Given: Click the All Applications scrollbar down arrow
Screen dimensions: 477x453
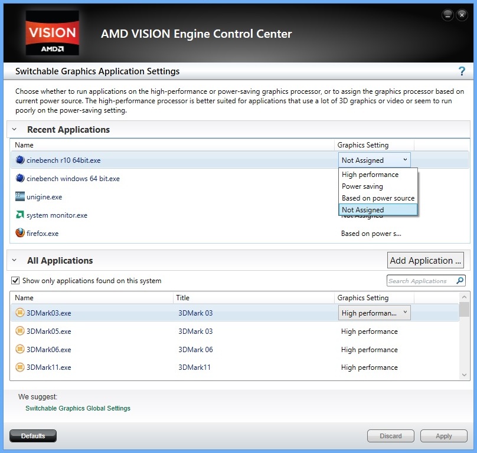Looking at the screenshot, I should tap(464, 375).
